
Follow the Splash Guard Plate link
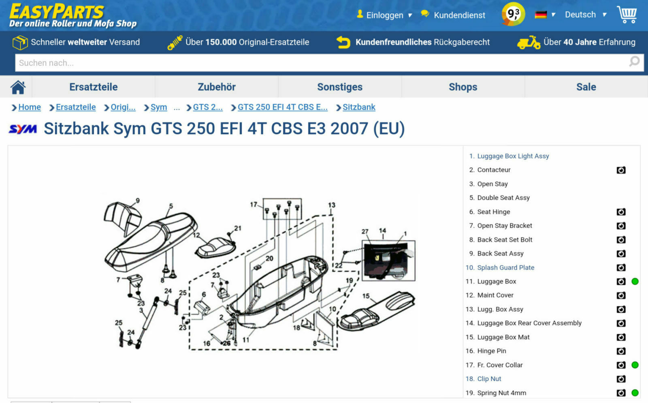(x=505, y=267)
